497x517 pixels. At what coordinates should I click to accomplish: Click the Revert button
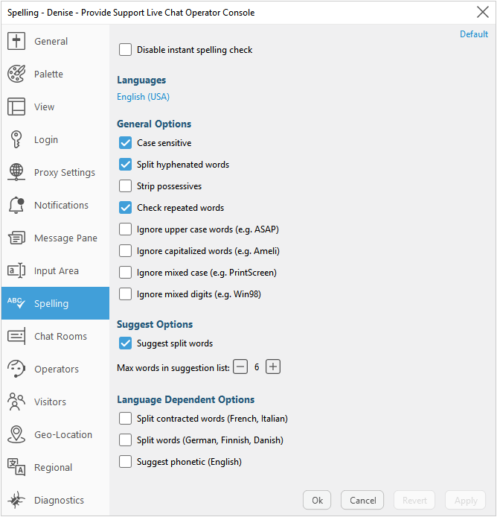[x=414, y=500]
